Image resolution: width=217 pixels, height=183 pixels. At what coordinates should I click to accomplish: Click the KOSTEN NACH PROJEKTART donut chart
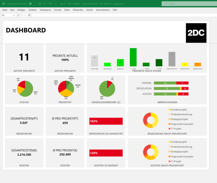[x=151, y=152]
